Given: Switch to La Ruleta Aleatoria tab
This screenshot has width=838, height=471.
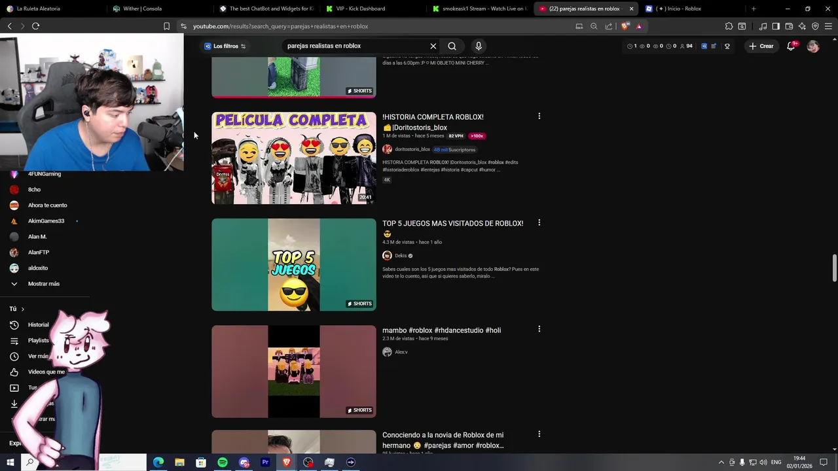Looking at the screenshot, I should pos(52,9).
